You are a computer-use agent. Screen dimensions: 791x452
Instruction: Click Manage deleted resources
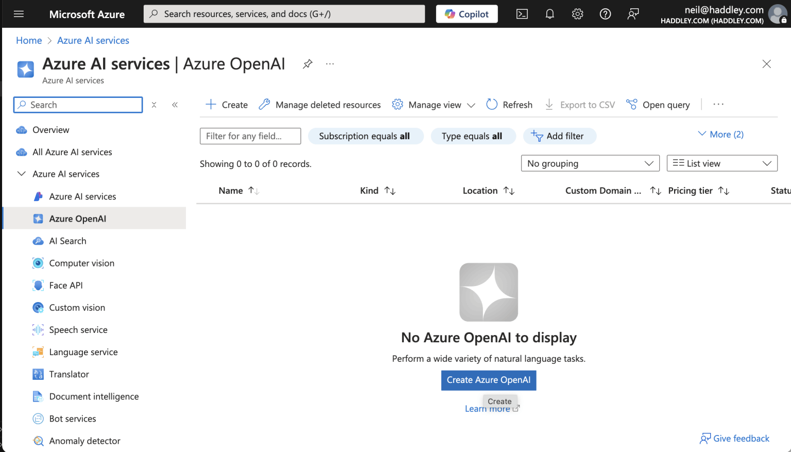click(320, 105)
